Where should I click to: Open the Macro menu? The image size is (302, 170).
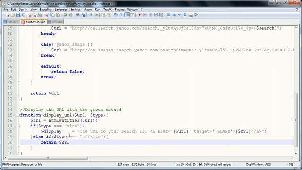[88, 9]
